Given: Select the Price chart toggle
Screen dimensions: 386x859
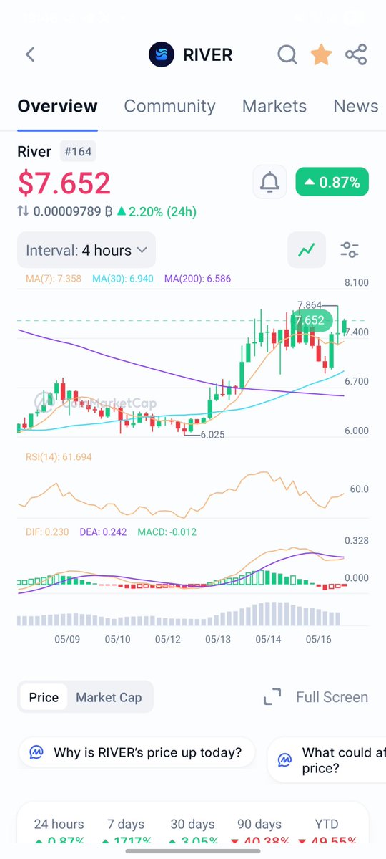Looking at the screenshot, I should click(x=44, y=697).
